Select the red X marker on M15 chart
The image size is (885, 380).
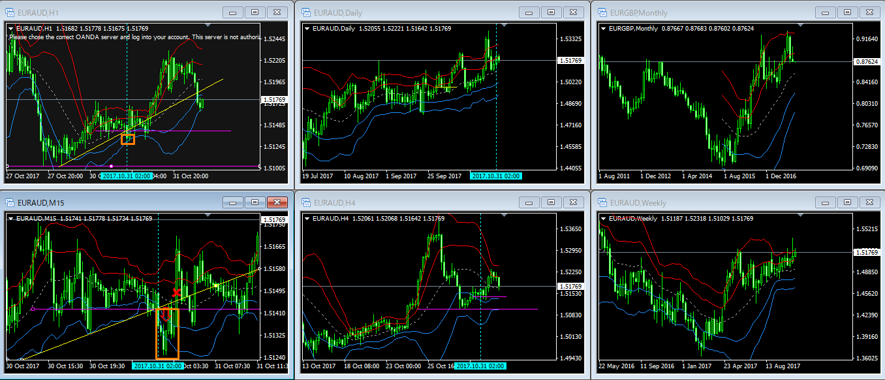click(176, 292)
